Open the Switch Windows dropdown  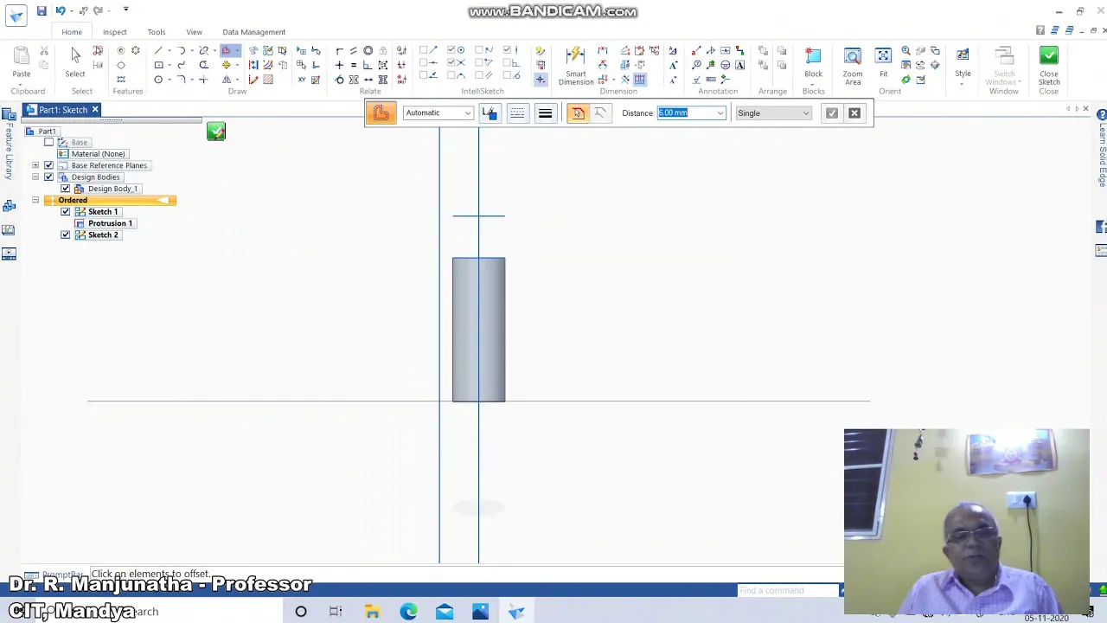click(1004, 65)
